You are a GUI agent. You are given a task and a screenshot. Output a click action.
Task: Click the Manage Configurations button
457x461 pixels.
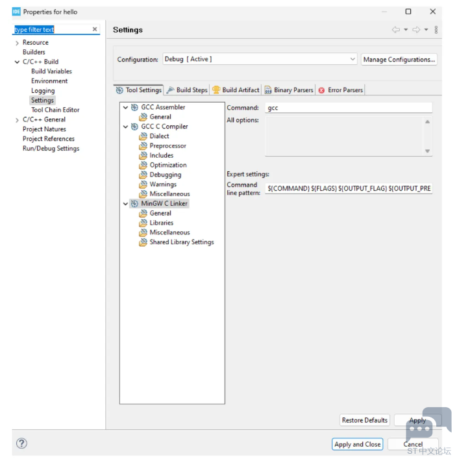[399, 59]
